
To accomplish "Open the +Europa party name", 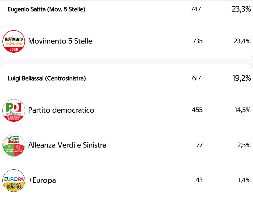I will click(42, 180).
